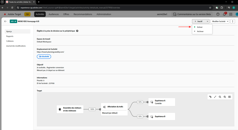Open the notifications bell
Viewport: 238px width, 130px height.
(224, 14)
